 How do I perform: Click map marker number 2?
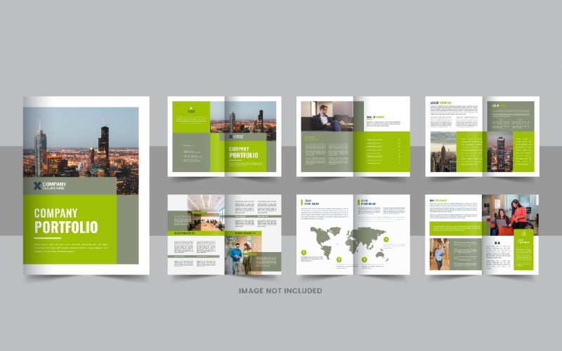pos(339,260)
